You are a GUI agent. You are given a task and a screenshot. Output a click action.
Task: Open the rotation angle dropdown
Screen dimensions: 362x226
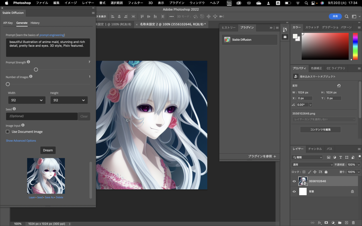pos(310,105)
